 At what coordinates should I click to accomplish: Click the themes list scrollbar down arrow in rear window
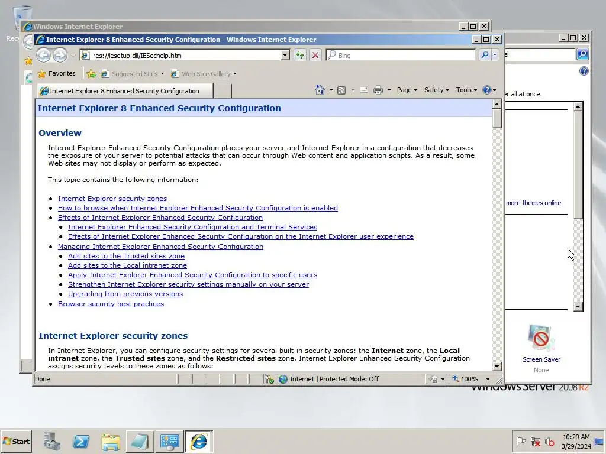[578, 307]
